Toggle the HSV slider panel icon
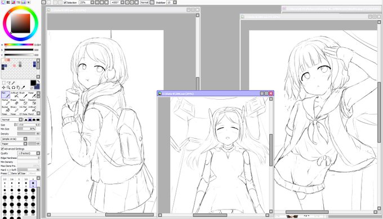Viewport: 383px width, 219px height. click(x=13, y=2)
